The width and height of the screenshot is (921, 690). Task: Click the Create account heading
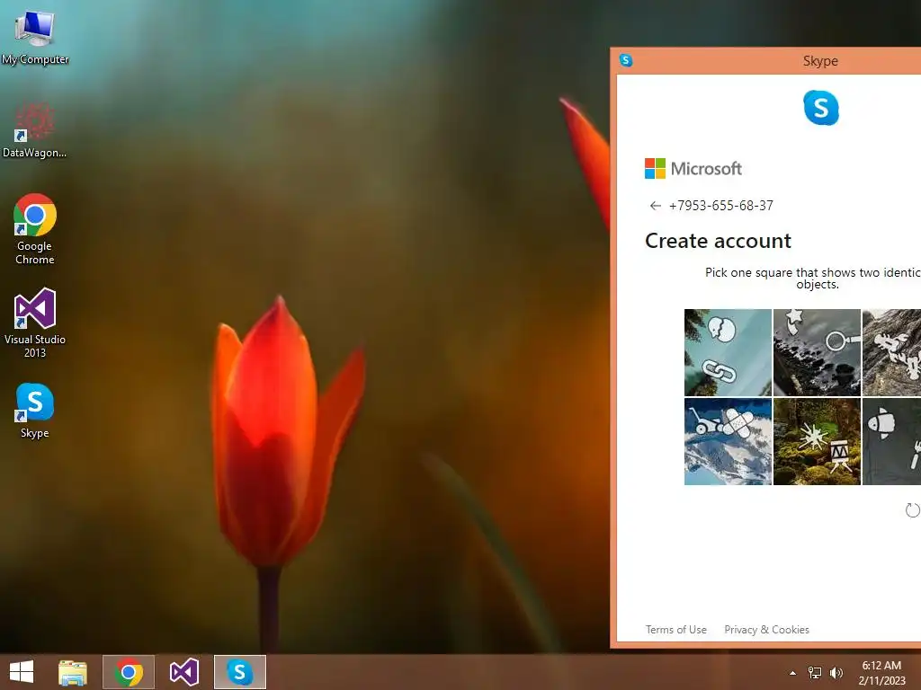(x=718, y=241)
